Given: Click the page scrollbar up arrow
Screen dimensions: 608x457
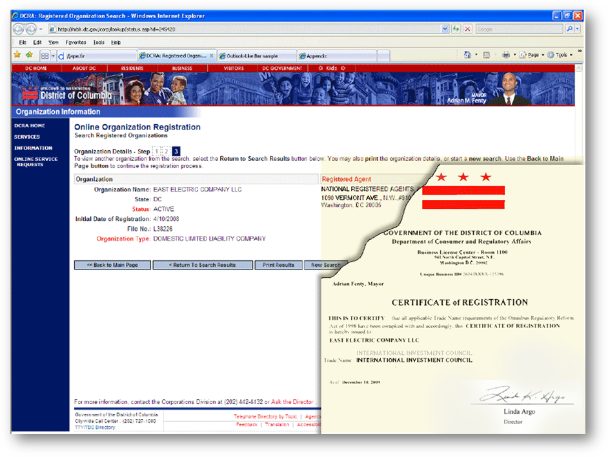Looking at the screenshot, I should click(x=578, y=68).
